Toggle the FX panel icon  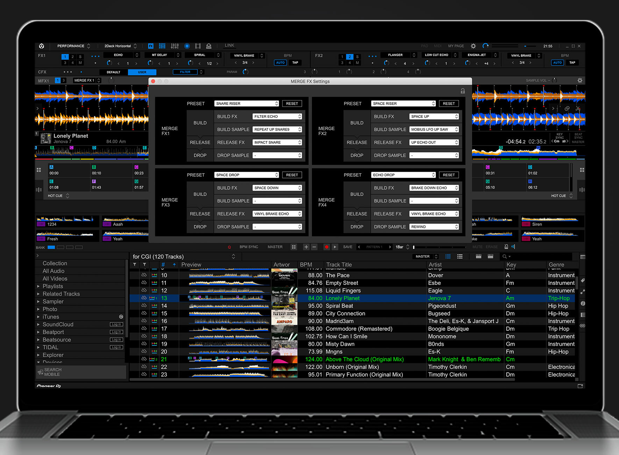(151, 46)
